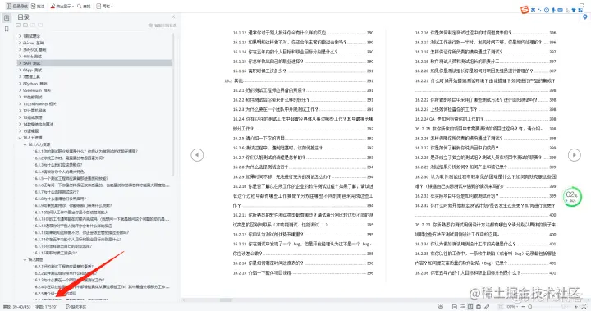The image size is (591, 311).
Task: Select the 11LordRunner 相关 outline entry
Action: point(39,104)
